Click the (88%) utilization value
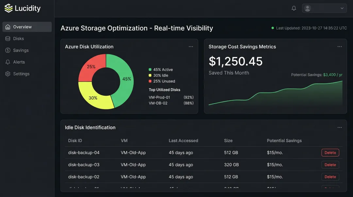Image resolution: width=353 pixels, height=197 pixels. [x=189, y=103]
